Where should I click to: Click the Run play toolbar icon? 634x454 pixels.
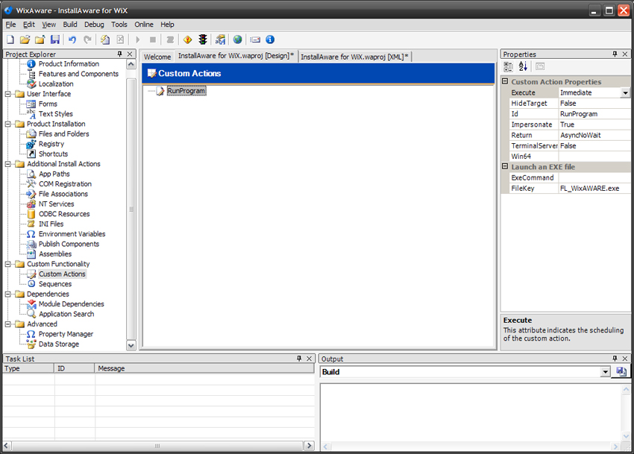click(137, 40)
